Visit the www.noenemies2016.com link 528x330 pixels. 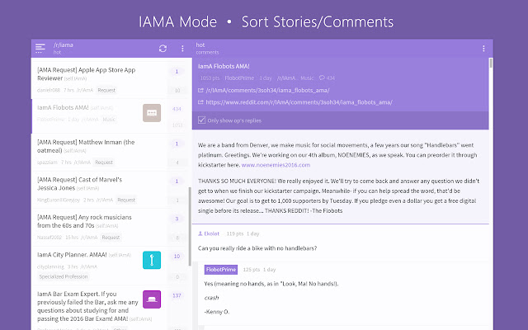[276, 165]
